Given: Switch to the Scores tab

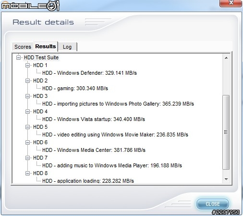Looking at the screenshot, I should (23, 47).
